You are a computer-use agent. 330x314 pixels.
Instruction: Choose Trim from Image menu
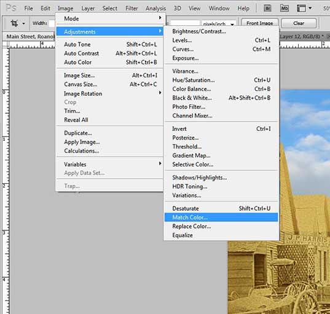pos(109,111)
